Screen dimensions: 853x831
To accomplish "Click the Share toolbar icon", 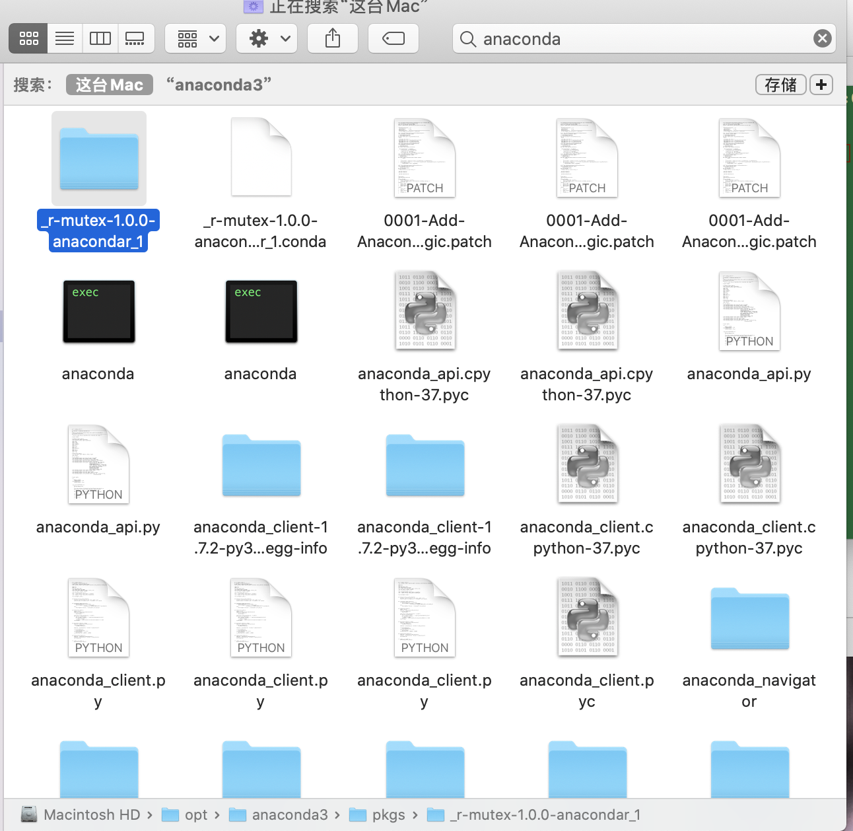I will (333, 38).
